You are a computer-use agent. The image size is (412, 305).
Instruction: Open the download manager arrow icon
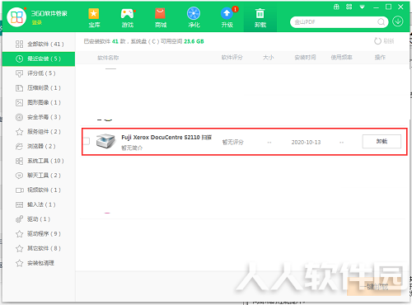click(398, 21)
